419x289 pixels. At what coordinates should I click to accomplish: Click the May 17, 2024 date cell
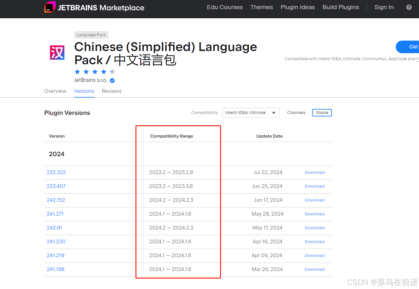267,228
